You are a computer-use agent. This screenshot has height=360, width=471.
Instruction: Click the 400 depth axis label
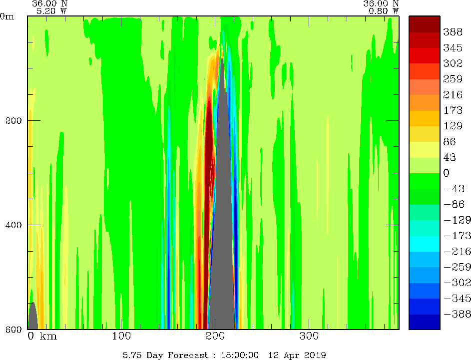13,225
